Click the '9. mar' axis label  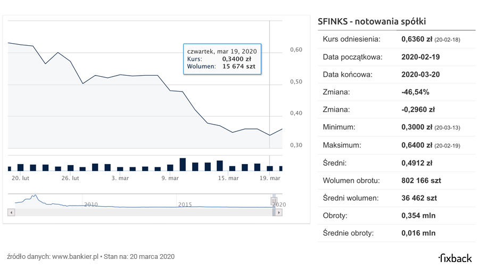[170, 178]
